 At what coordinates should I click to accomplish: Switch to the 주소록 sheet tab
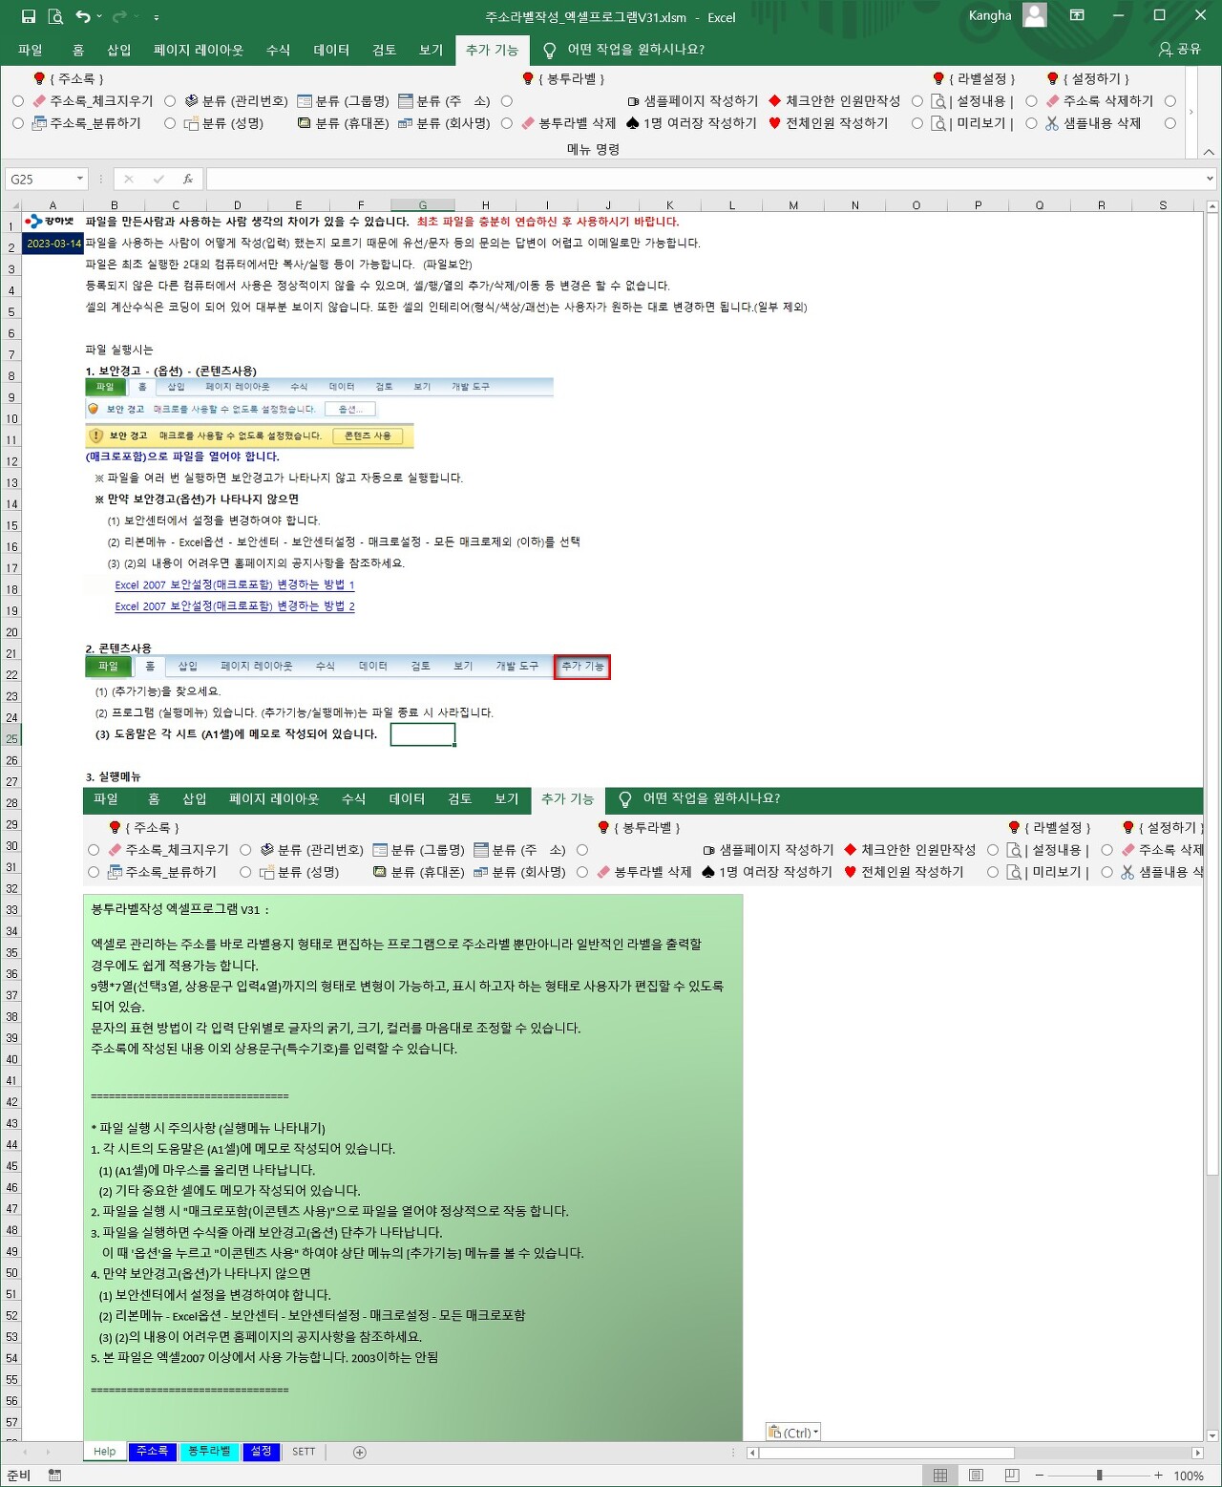152,1452
